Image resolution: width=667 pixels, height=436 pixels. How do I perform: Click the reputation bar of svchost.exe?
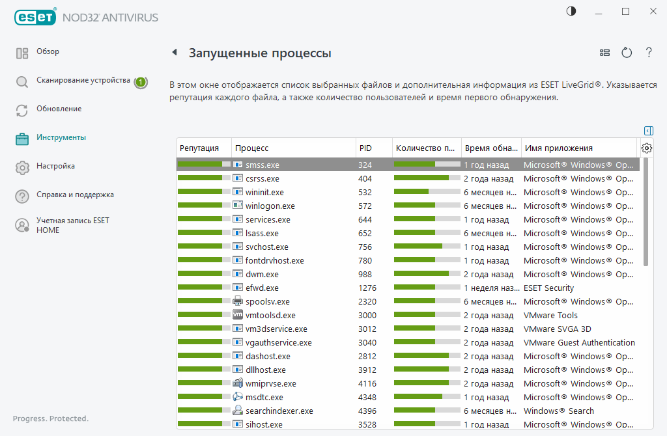pos(204,246)
